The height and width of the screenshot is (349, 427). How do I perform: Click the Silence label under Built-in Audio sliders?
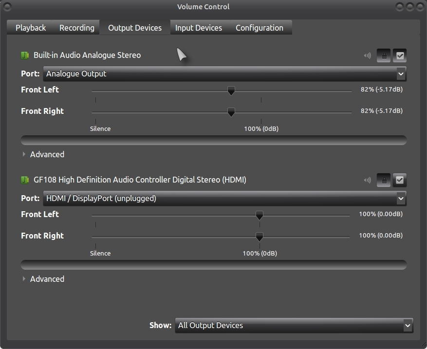[x=100, y=129]
